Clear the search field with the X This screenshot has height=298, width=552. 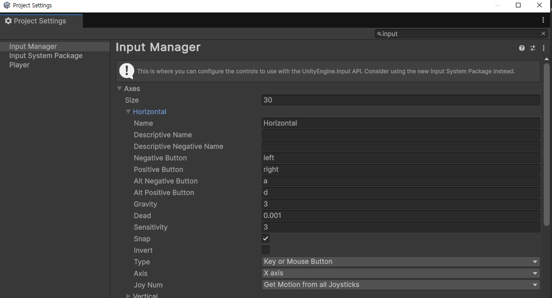tap(543, 34)
